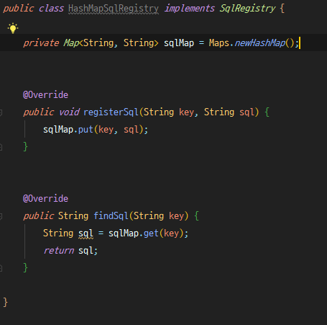327x325 pixels.
Task: Click the underlined sql local variable
Action: [x=86, y=233]
